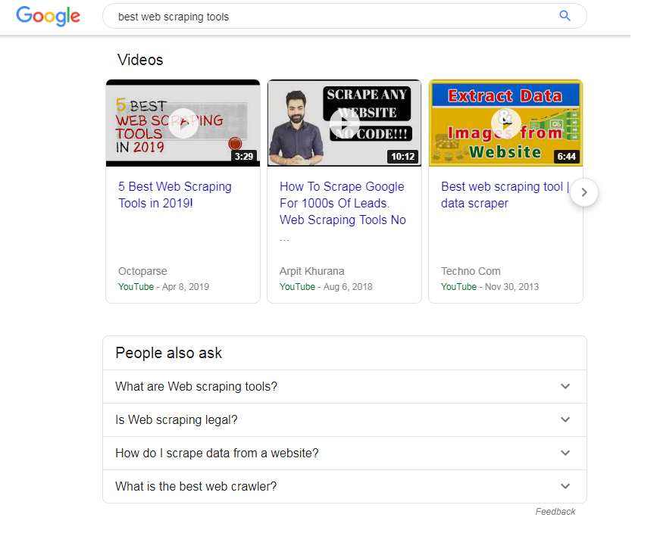Click the 3:29 duration badge on first video
Image resolution: width=657 pixels, height=558 pixels.
tap(243, 157)
